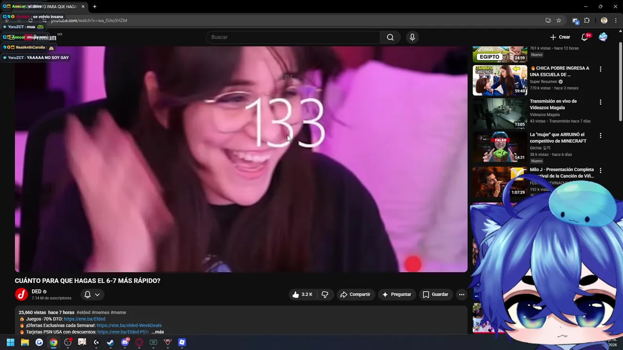Open OBS Studio taskbar icon

pyautogui.click(x=68, y=342)
